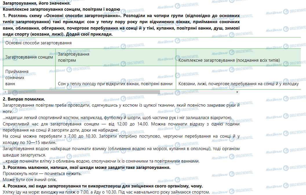Click the cell starting 'Ковзани, лижі'
Image resolution: width=306 pixels, height=195 pixels.
(x=238, y=84)
